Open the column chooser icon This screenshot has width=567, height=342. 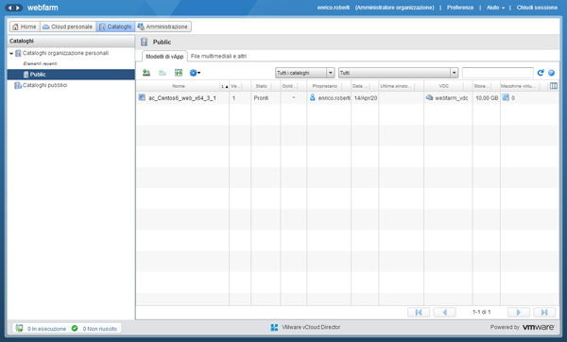tap(554, 86)
